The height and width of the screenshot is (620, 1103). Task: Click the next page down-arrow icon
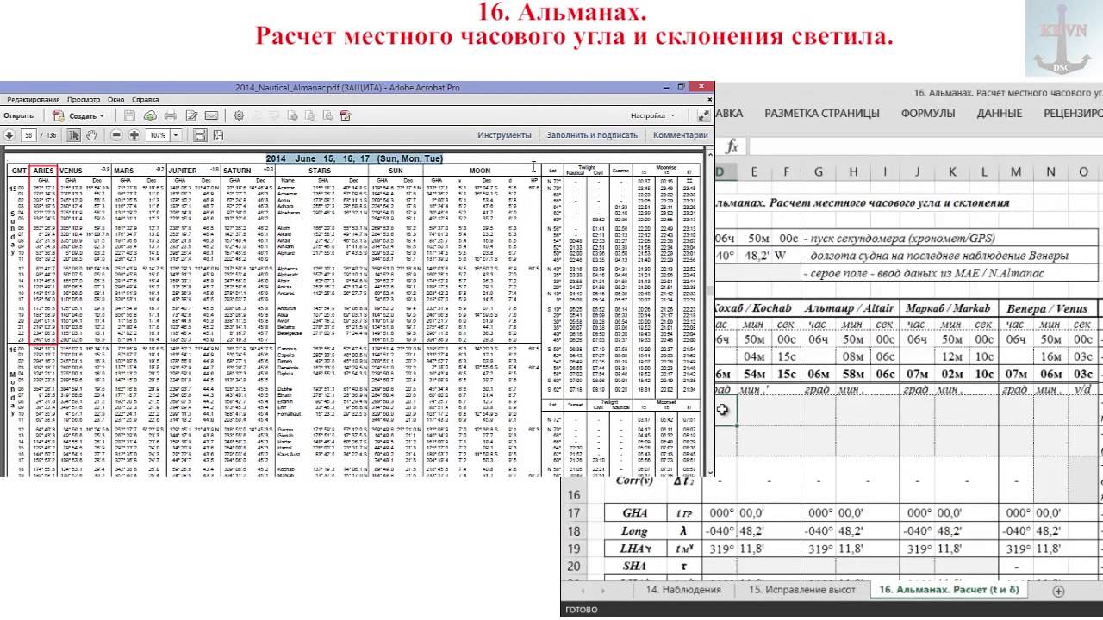pos(9,135)
